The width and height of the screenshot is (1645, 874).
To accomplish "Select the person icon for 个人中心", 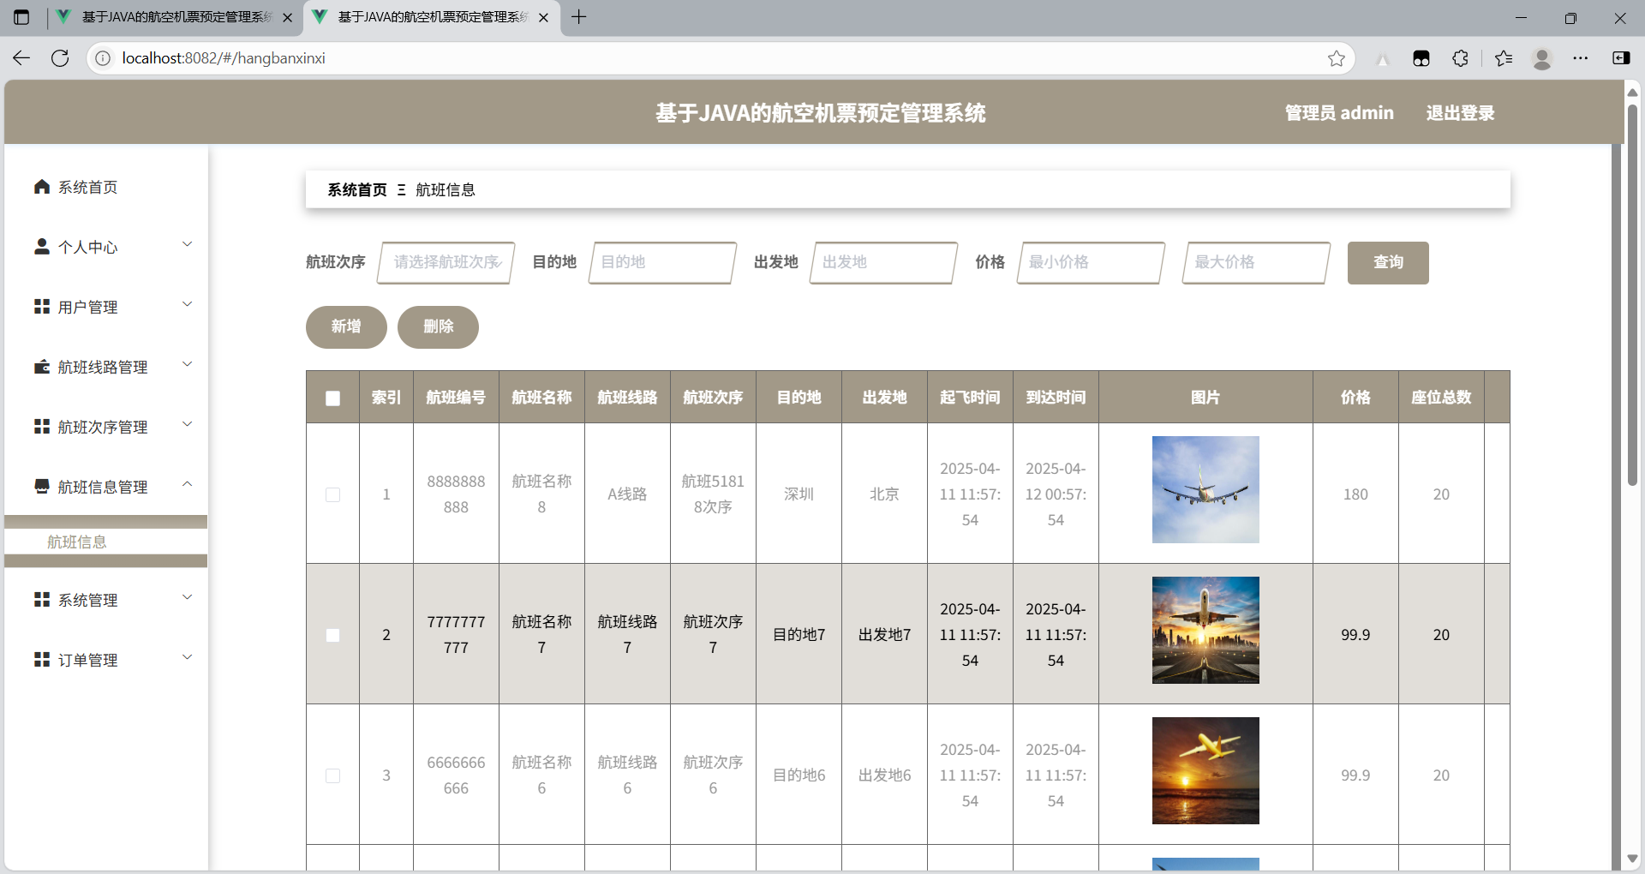I will click(41, 247).
